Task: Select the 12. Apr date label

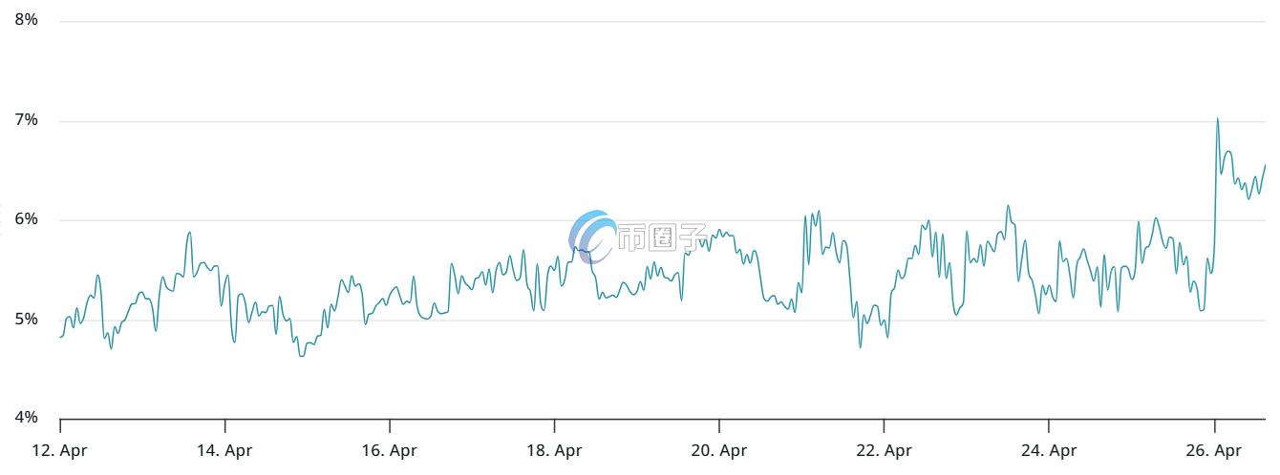Action: (x=60, y=450)
